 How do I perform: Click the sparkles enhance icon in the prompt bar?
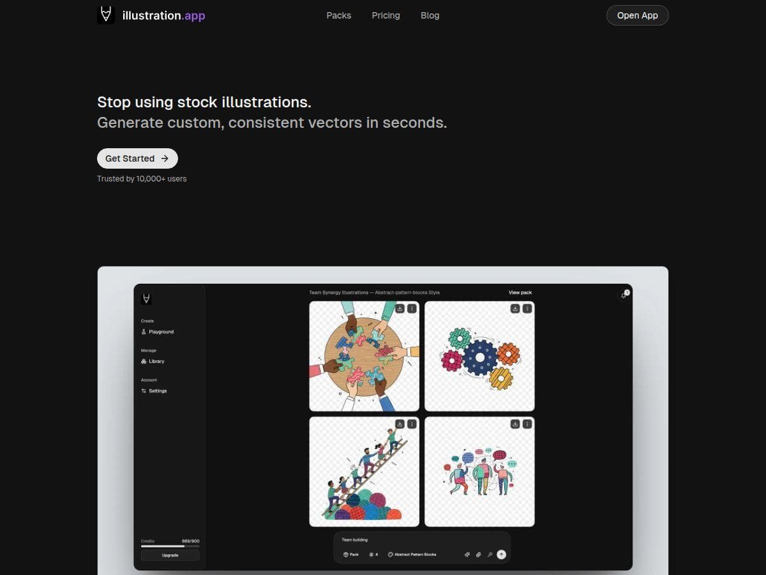tap(467, 554)
